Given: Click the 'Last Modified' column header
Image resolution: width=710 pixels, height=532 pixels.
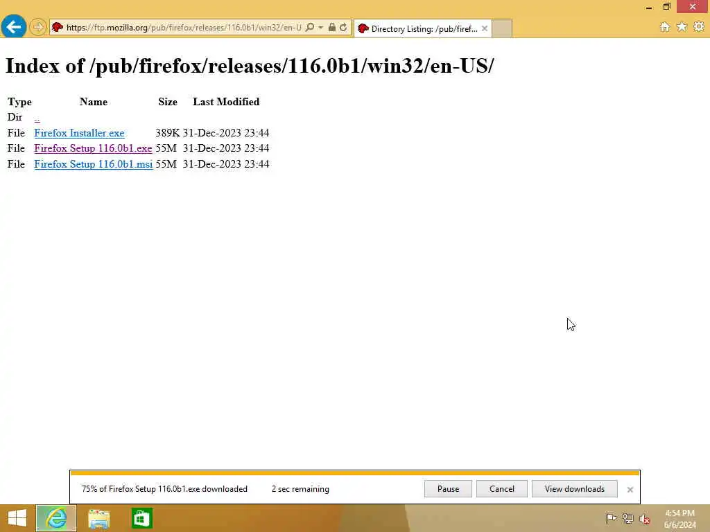Looking at the screenshot, I should pos(226,102).
